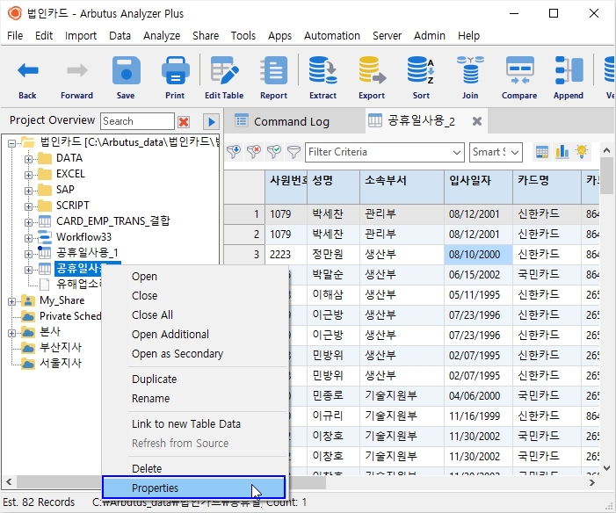The width and height of the screenshot is (616, 513).
Task: Click the plain filter funnel icon
Action: point(294,152)
